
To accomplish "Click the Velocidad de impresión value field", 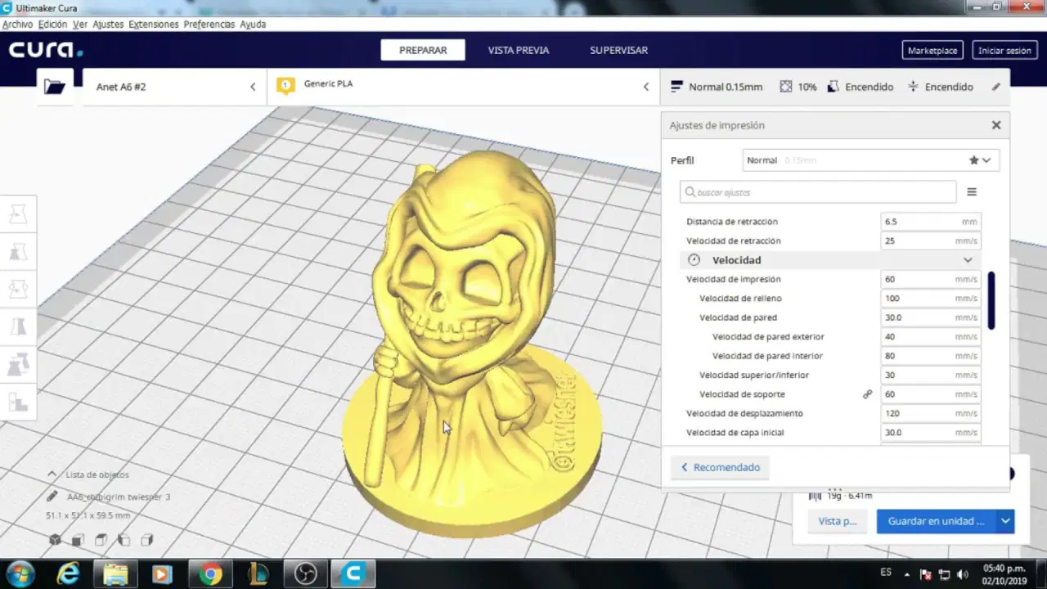I will click(x=931, y=280).
